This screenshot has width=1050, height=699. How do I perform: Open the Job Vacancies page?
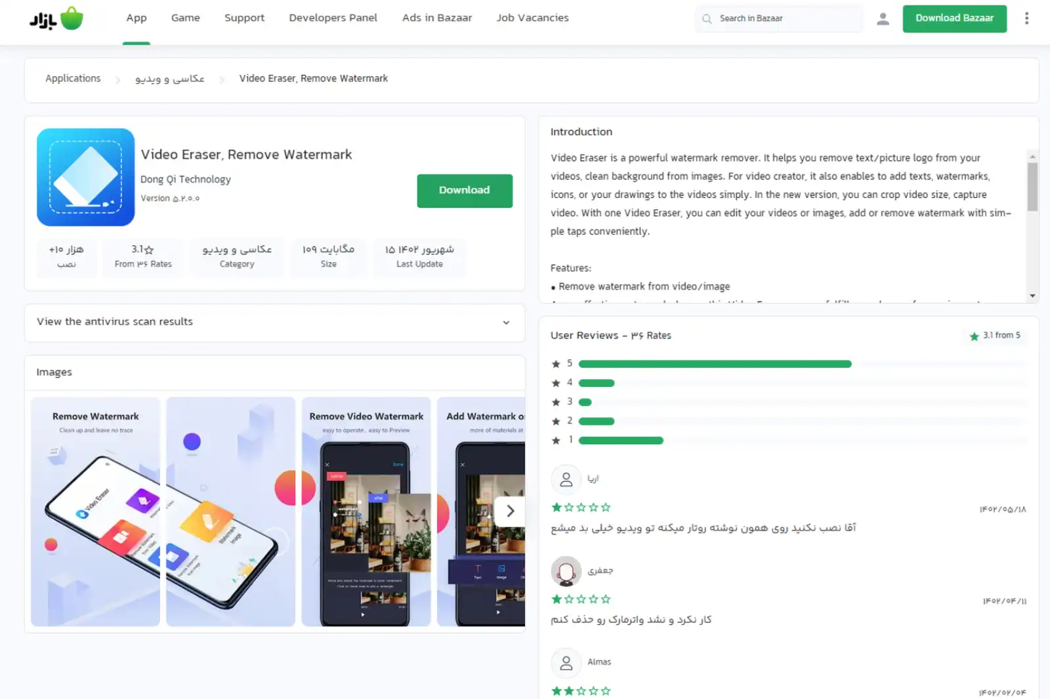coord(533,18)
